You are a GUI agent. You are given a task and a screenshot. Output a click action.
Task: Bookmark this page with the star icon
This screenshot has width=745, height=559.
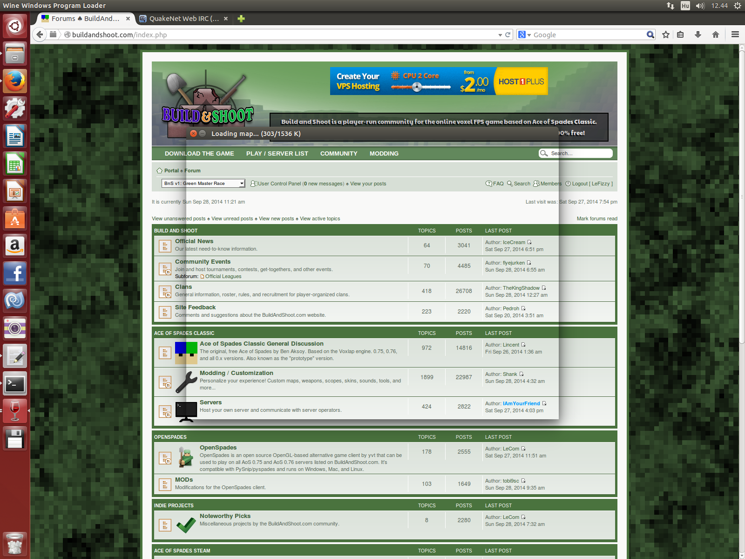click(666, 34)
